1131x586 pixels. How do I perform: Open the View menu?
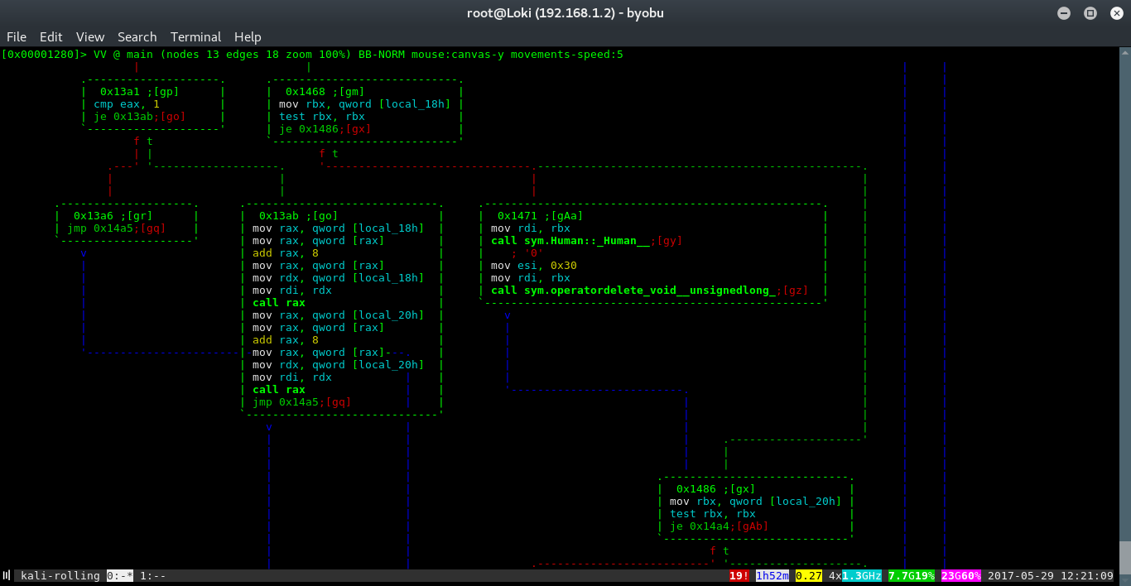tap(90, 36)
